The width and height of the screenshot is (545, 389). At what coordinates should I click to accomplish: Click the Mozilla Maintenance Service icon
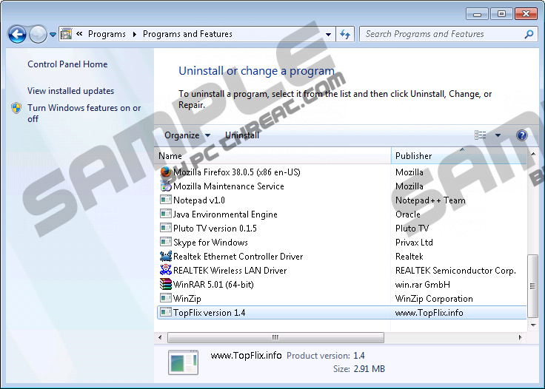tap(166, 186)
